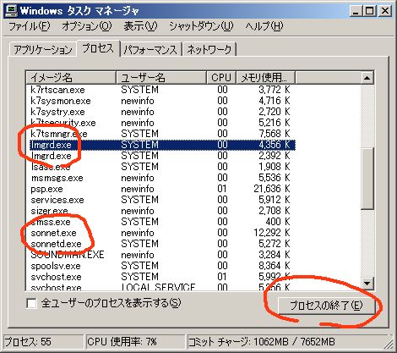Open the シャットダウン(U) menu
397x353 pixels.
[201, 26]
